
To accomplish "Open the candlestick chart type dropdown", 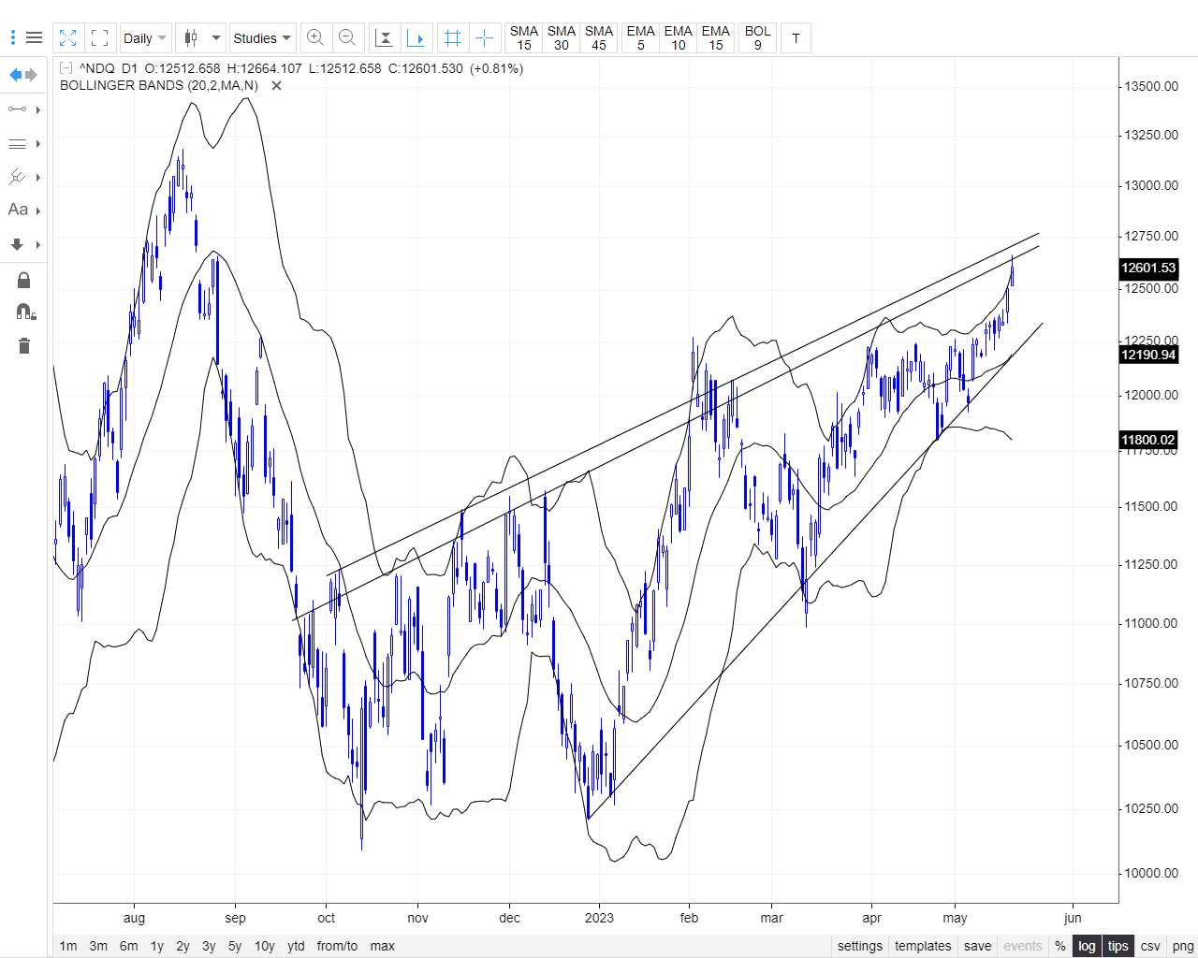I will [201, 38].
